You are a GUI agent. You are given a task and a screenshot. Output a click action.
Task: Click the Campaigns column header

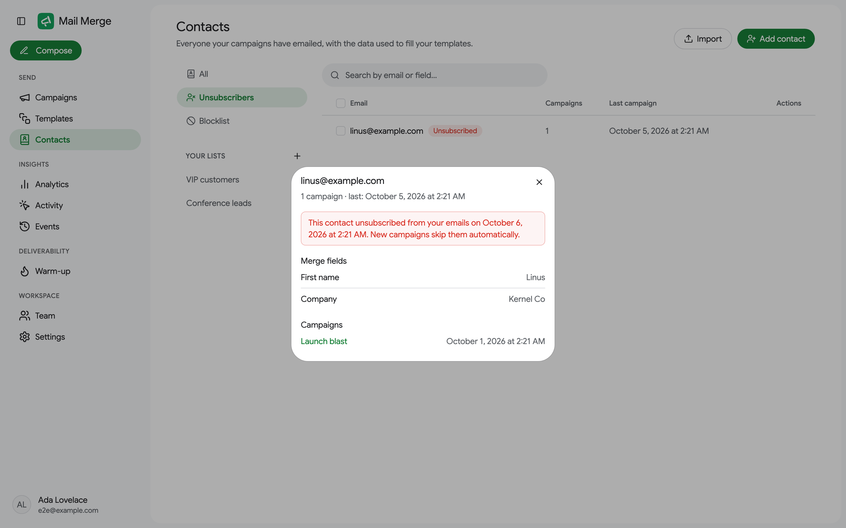click(563, 103)
